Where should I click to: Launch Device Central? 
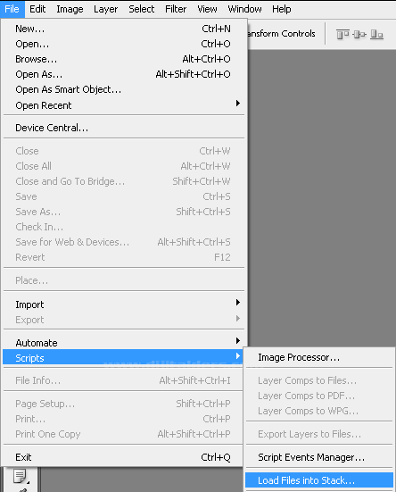tap(124, 128)
